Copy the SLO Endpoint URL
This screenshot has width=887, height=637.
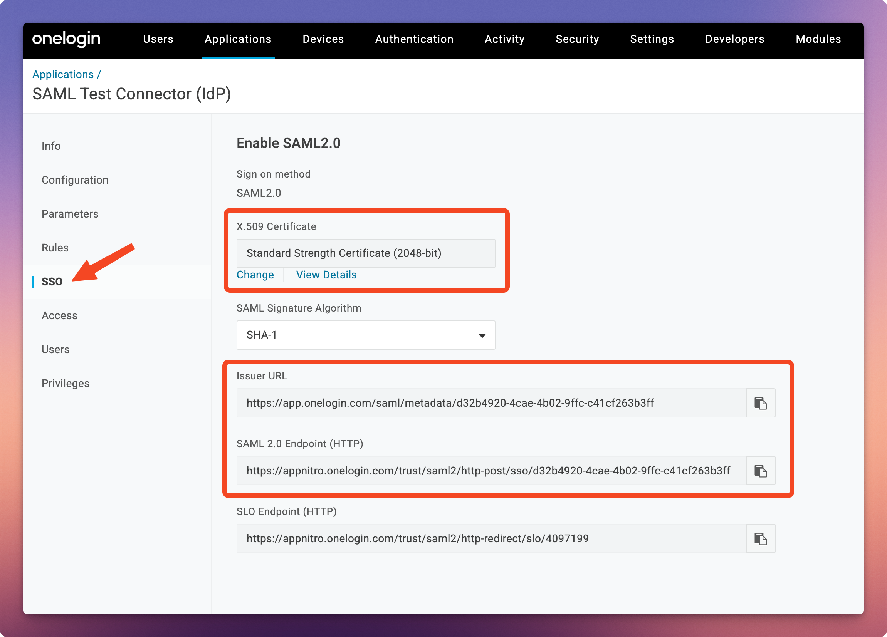(760, 538)
